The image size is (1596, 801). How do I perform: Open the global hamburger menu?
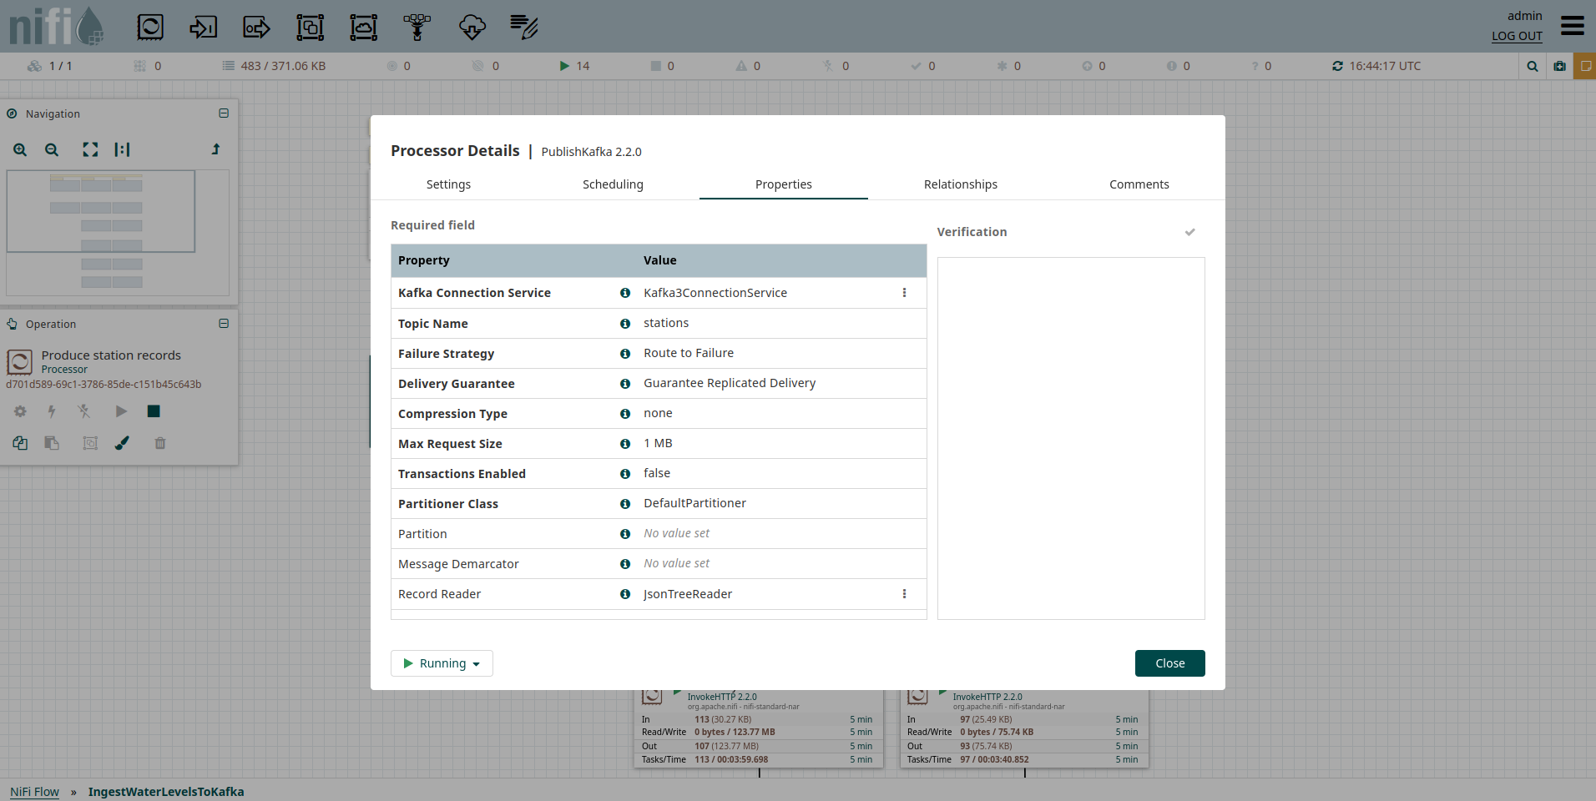(x=1572, y=26)
